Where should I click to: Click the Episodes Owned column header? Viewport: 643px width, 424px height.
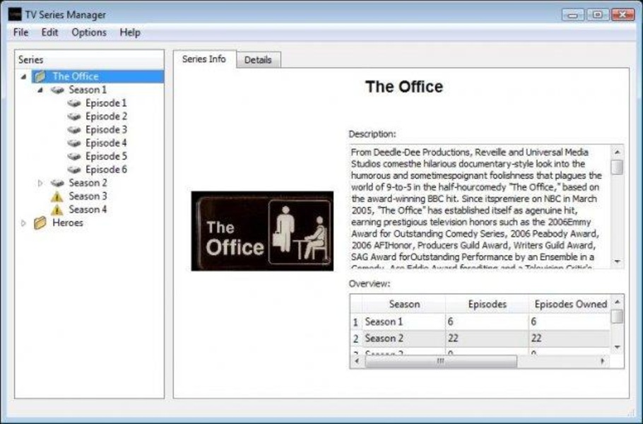click(x=570, y=305)
